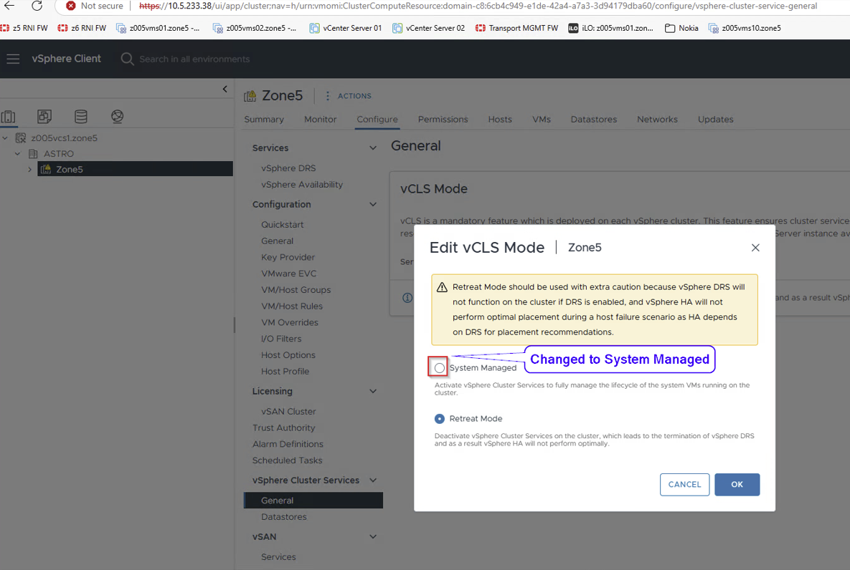The height and width of the screenshot is (570, 850).
Task: Click the search magnifier icon
Action: click(x=127, y=59)
